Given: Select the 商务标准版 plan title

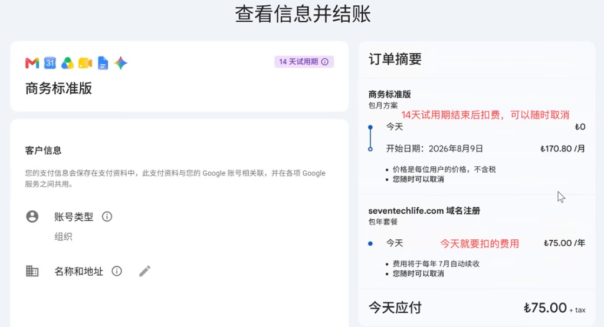Looking at the screenshot, I should click(58, 88).
